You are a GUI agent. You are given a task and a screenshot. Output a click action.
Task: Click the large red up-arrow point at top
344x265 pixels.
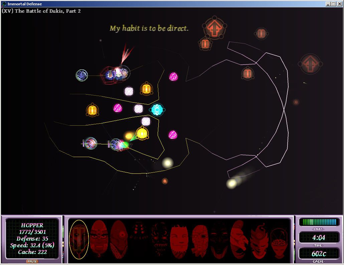pos(214,27)
